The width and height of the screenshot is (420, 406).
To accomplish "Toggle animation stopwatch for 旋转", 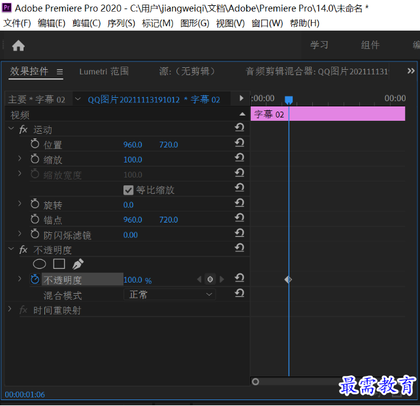I will (x=35, y=204).
